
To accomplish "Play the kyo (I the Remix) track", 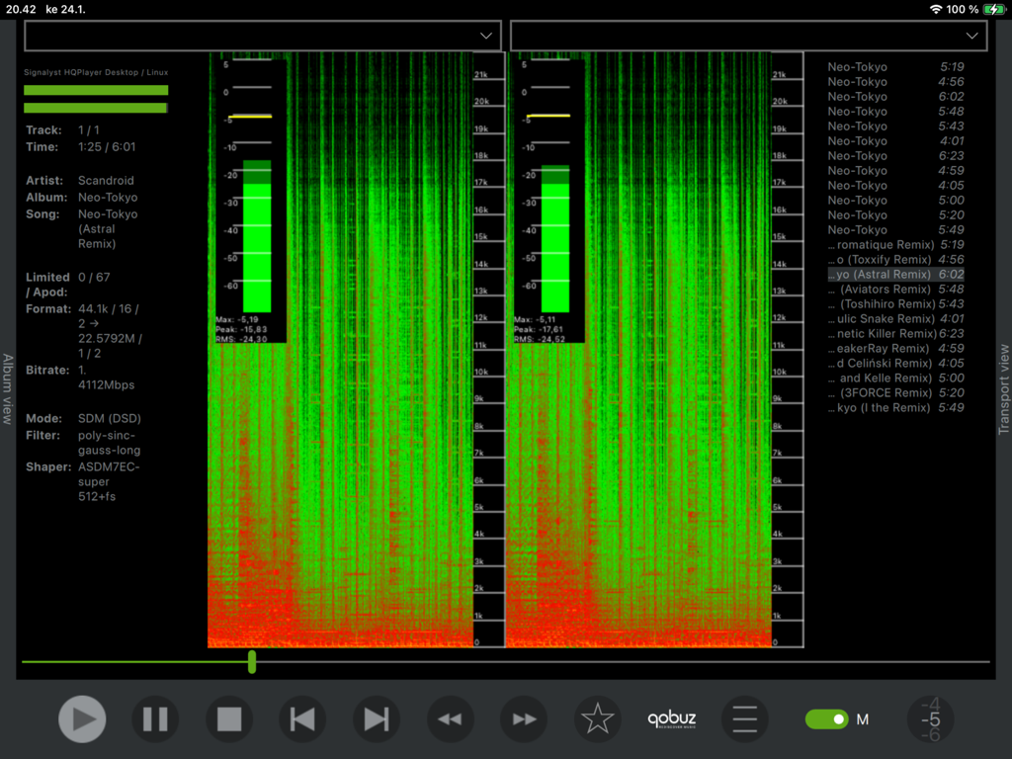I will [x=895, y=408].
